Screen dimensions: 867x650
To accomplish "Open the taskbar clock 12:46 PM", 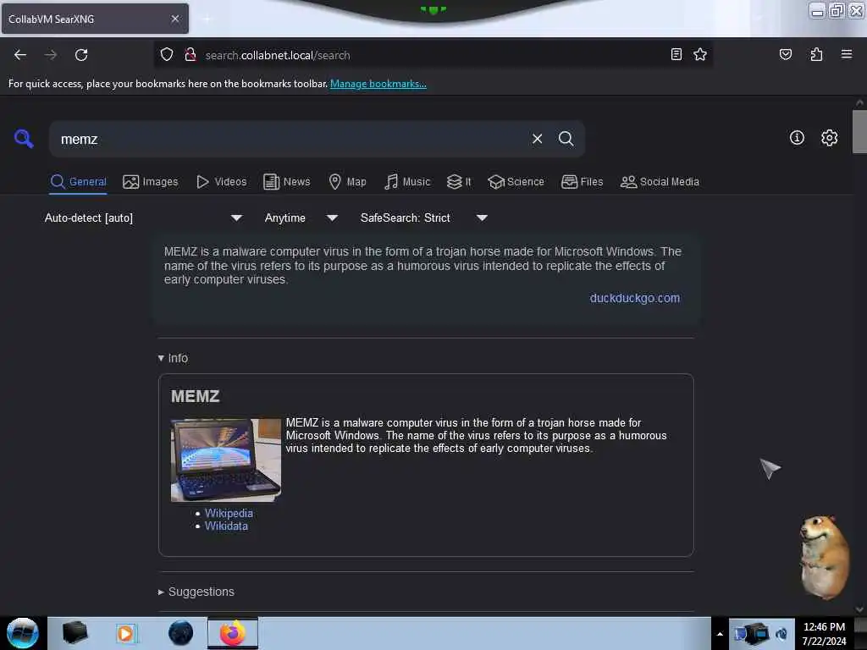I will (x=824, y=634).
